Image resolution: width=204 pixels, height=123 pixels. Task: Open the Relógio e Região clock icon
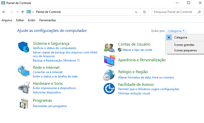coord(109,75)
